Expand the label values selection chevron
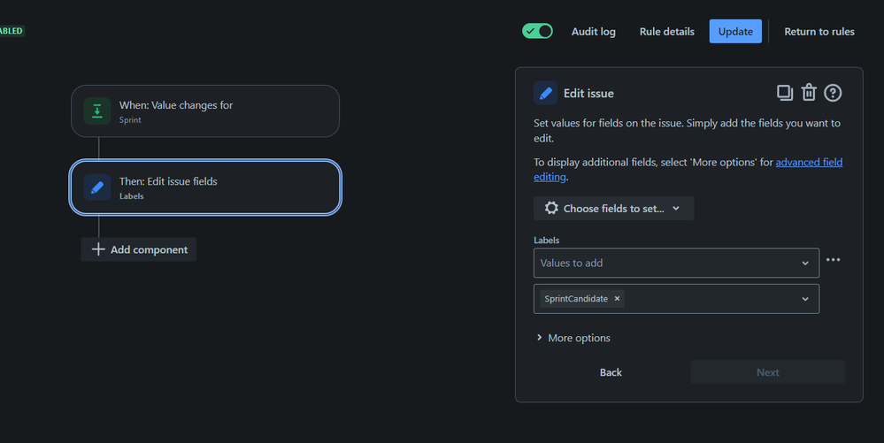 [805, 299]
